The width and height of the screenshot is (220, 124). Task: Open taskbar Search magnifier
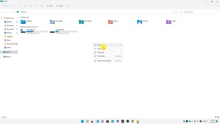[x=87, y=121]
